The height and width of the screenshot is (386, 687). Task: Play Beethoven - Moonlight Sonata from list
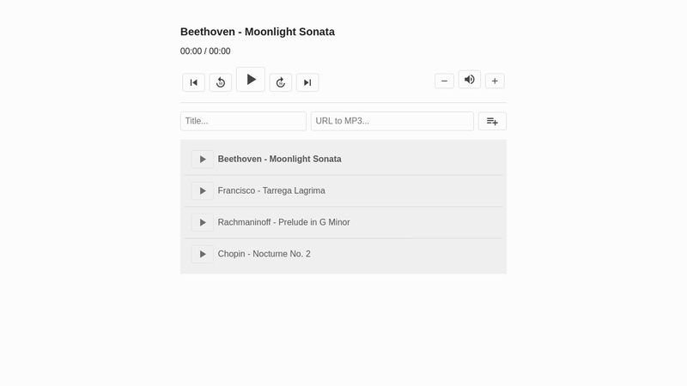click(203, 159)
